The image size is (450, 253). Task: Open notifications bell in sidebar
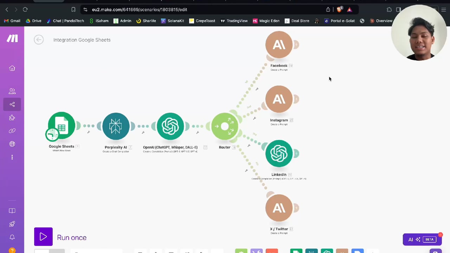pos(12,237)
